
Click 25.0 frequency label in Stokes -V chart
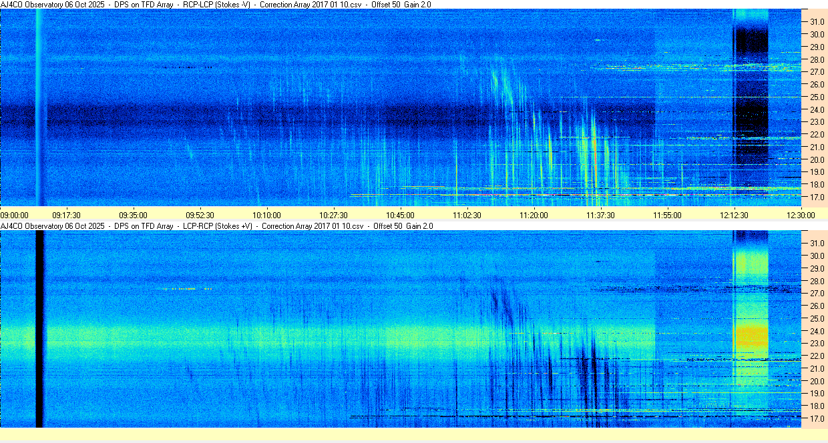click(x=817, y=97)
